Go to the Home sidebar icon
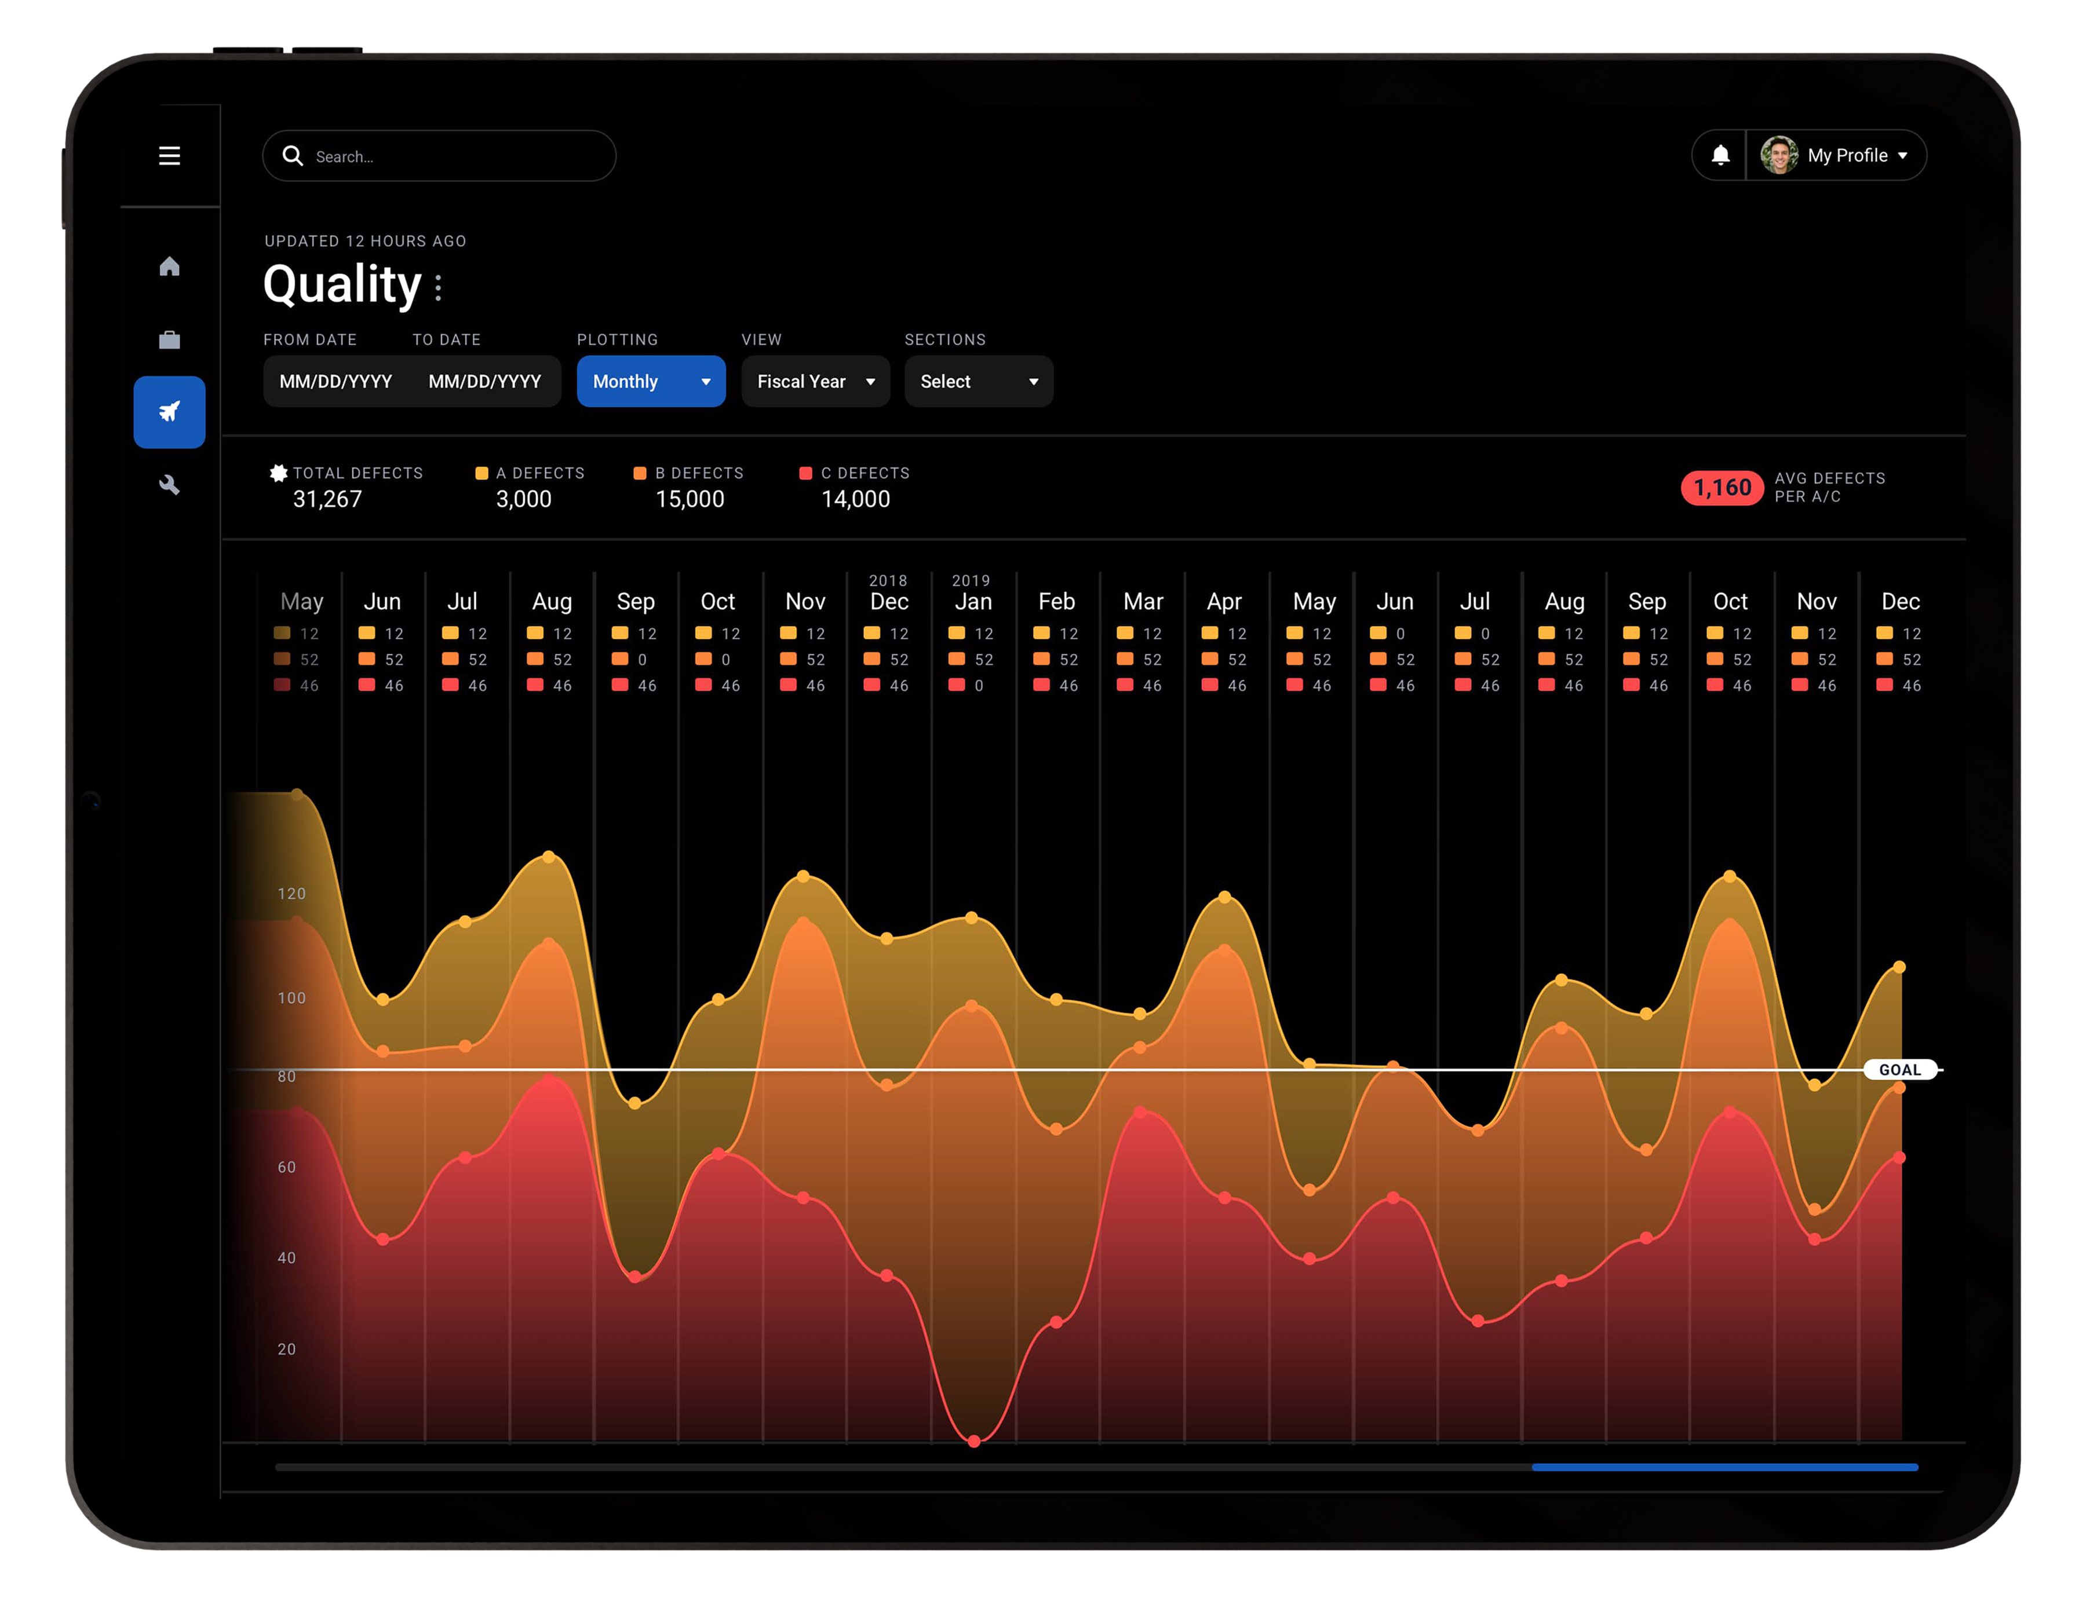Viewport: 2086px width, 1620px height. tap(169, 266)
